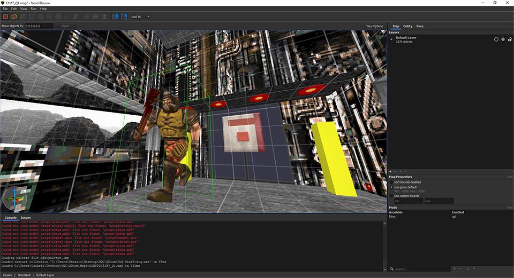
Task: Toggle the UV lock icon
Action: (124, 17)
